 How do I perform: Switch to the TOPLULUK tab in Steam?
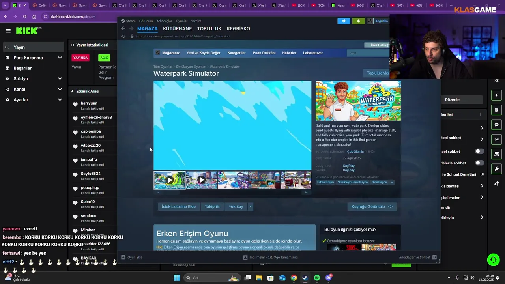tap(209, 28)
